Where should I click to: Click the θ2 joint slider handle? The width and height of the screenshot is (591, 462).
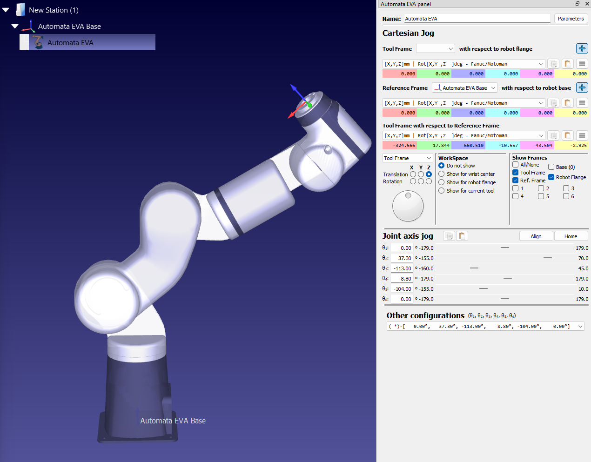click(x=548, y=258)
